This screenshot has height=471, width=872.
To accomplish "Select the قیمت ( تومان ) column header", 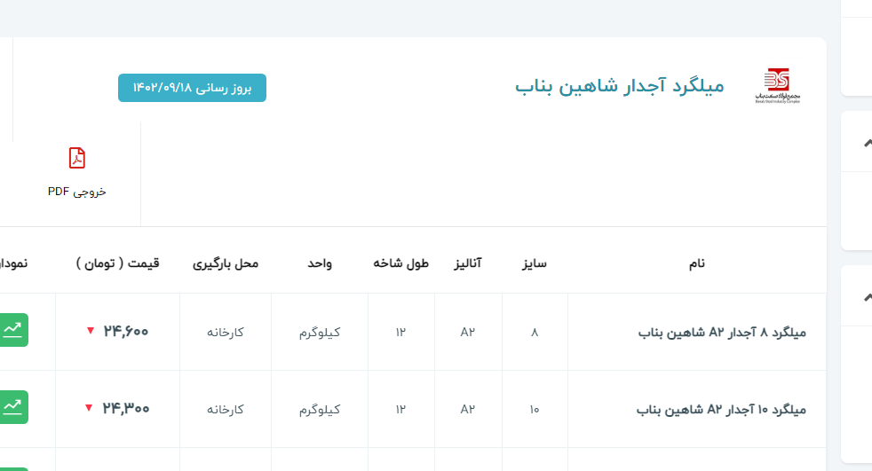I will point(118,263).
